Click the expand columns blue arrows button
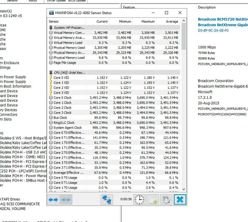This screenshot has height=222, width=248. tap(53, 199)
